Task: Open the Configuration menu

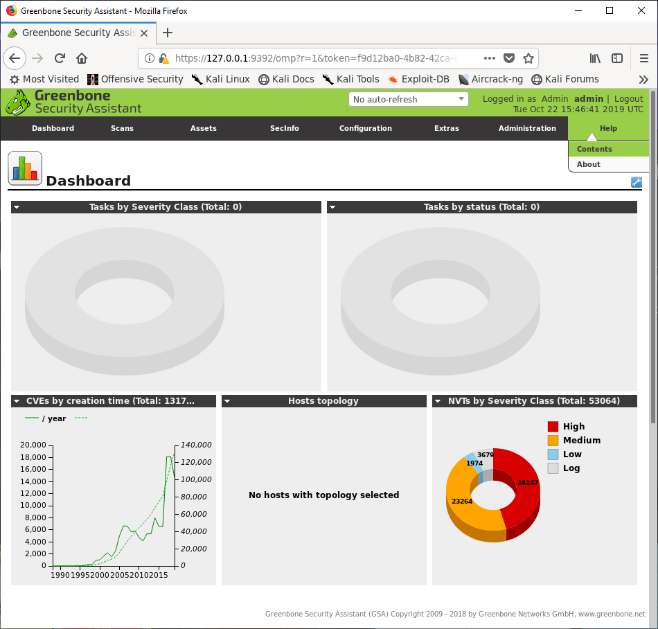Action: point(366,128)
